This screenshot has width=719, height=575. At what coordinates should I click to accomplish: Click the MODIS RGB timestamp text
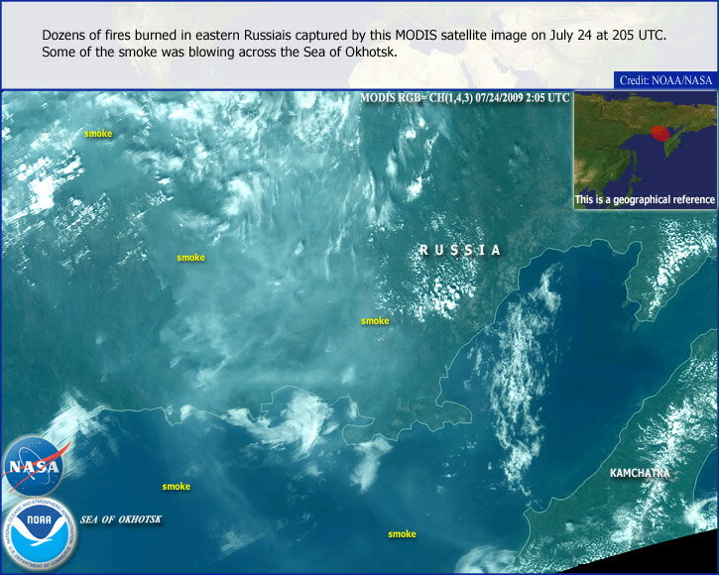point(468,98)
